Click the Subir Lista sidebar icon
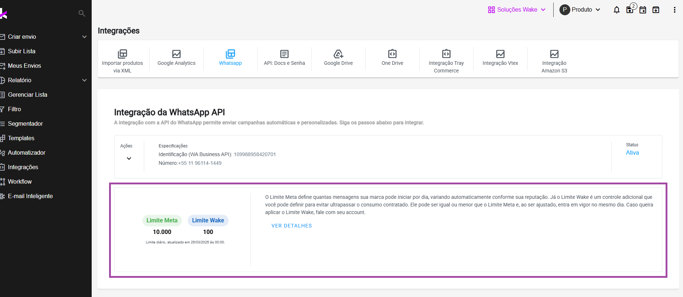Screen dimensions: 683x297 [2, 51]
